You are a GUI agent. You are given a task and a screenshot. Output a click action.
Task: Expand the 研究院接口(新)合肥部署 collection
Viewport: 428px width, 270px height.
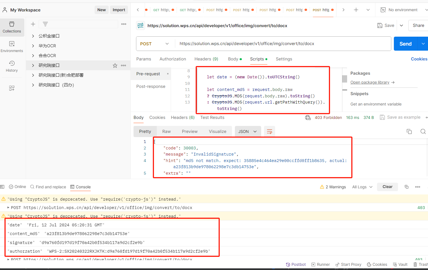pyautogui.click(x=33, y=75)
